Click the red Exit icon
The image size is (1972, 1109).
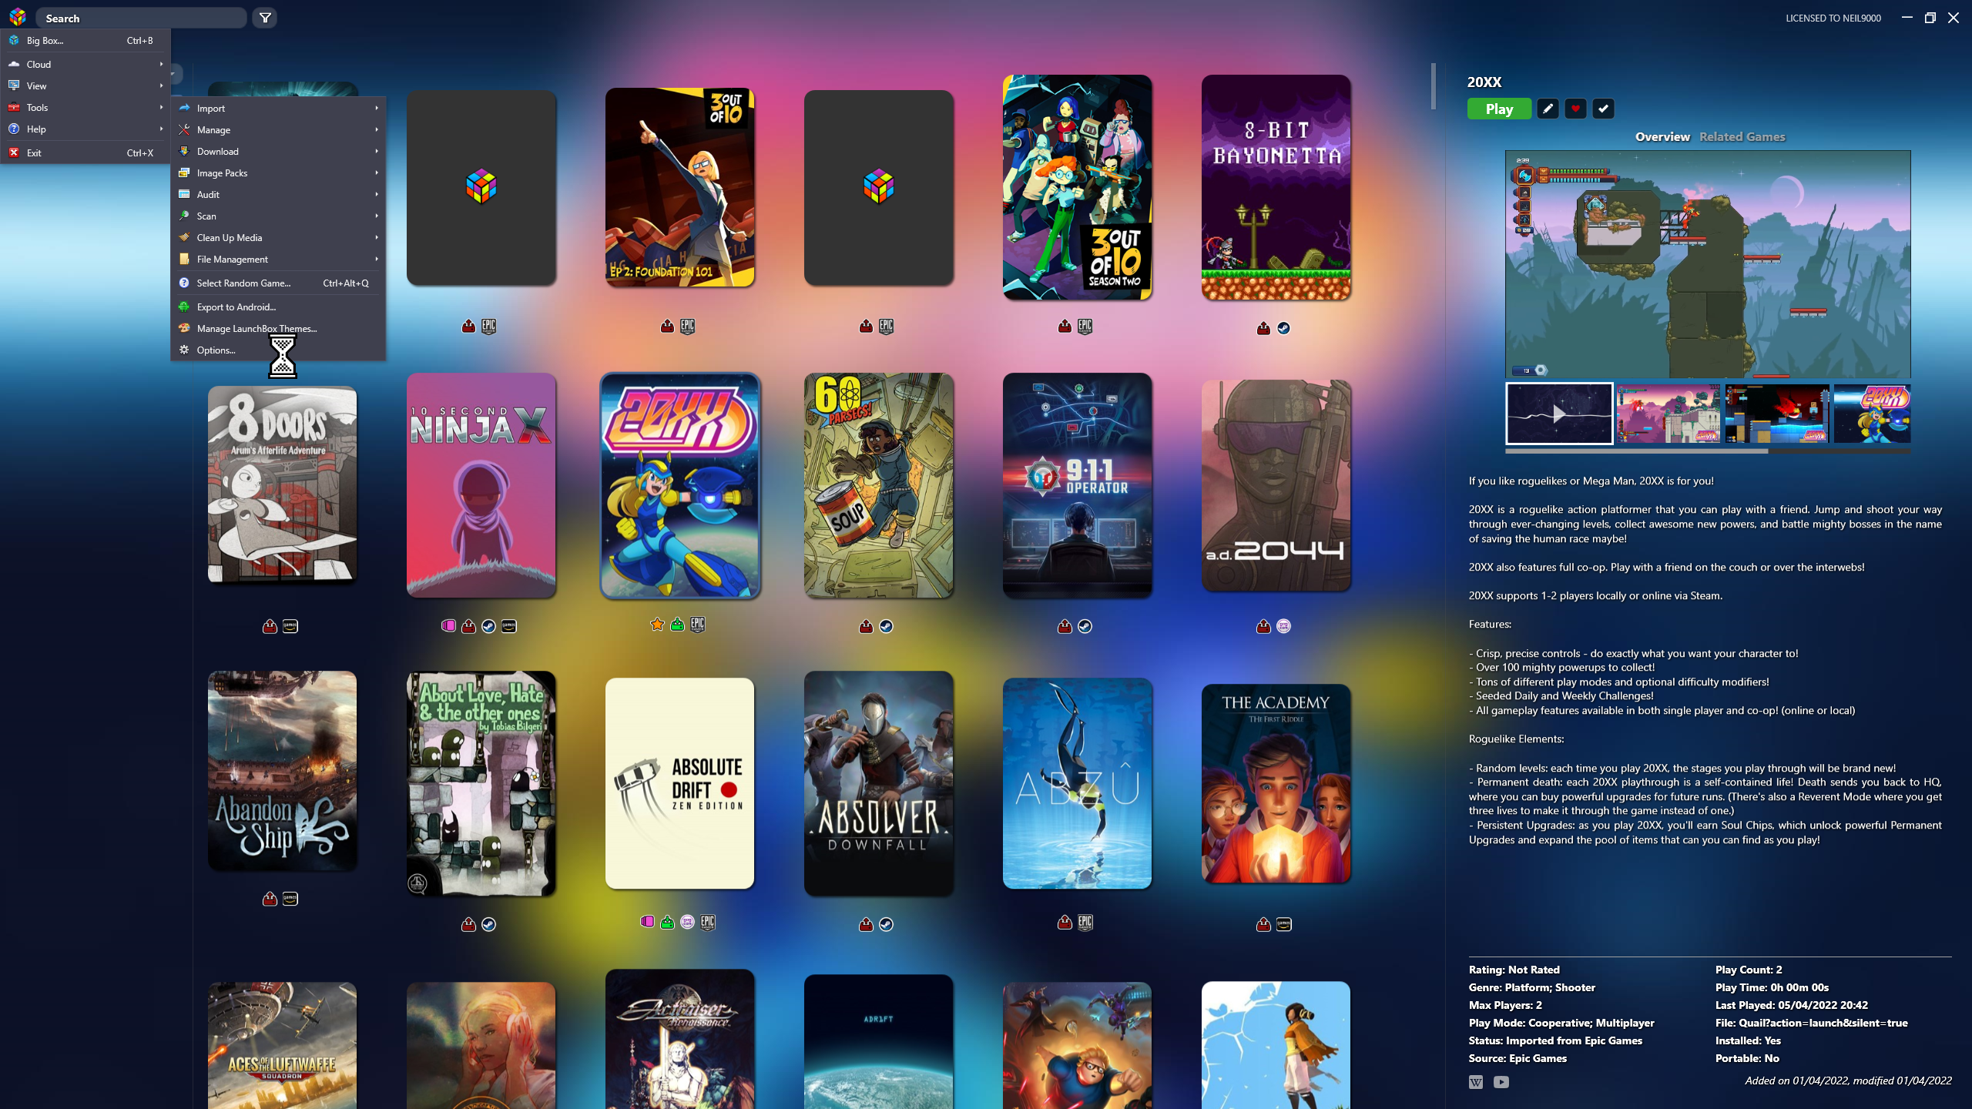pyautogui.click(x=14, y=152)
